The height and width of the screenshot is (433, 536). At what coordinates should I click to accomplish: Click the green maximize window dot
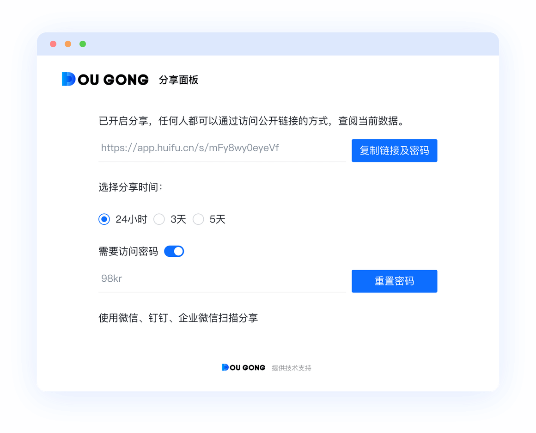(x=83, y=44)
